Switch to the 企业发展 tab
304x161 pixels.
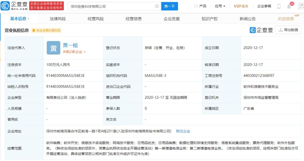coord(171,19)
